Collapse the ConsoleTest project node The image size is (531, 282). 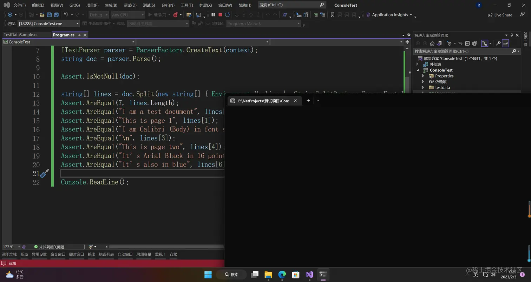click(418, 70)
